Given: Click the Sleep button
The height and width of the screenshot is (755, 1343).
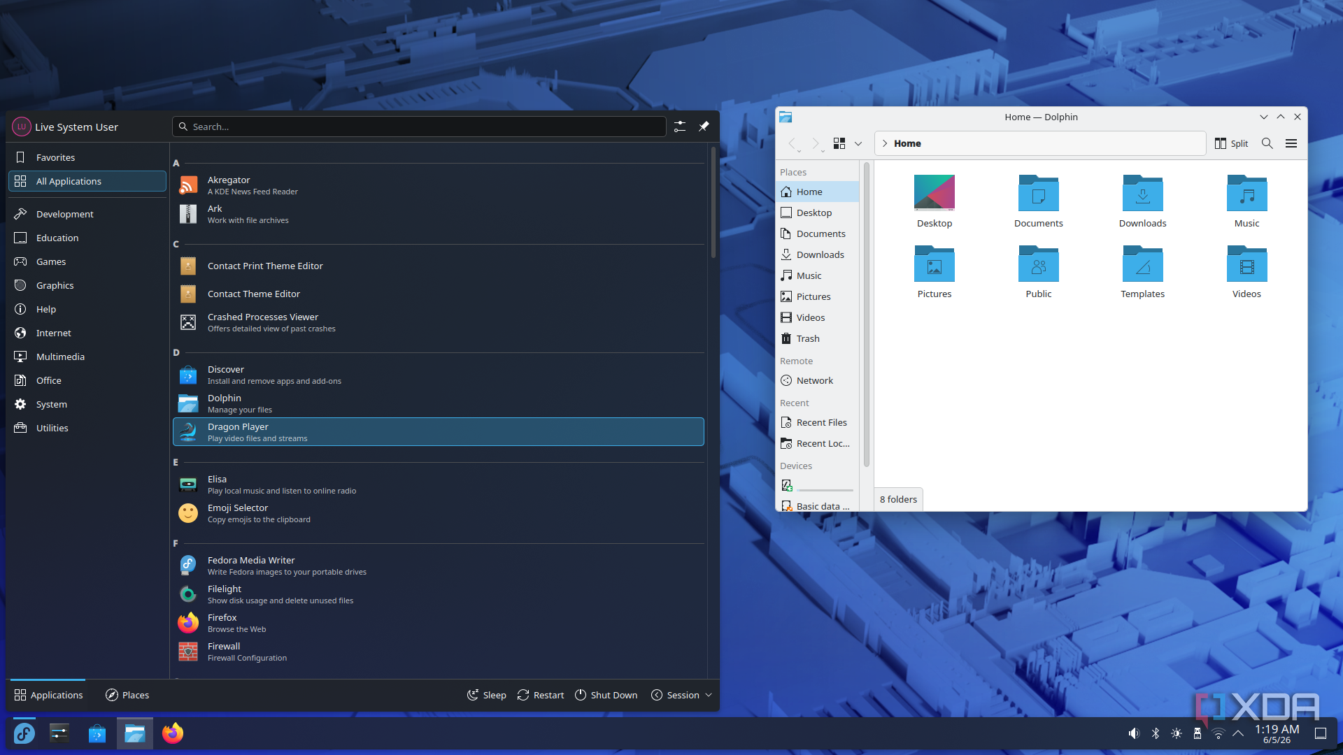Looking at the screenshot, I should [x=487, y=695].
